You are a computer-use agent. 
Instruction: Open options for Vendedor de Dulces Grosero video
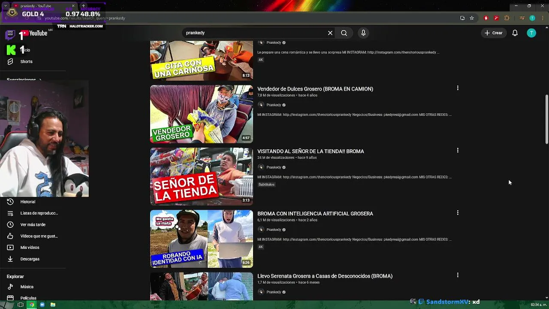pos(458,88)
